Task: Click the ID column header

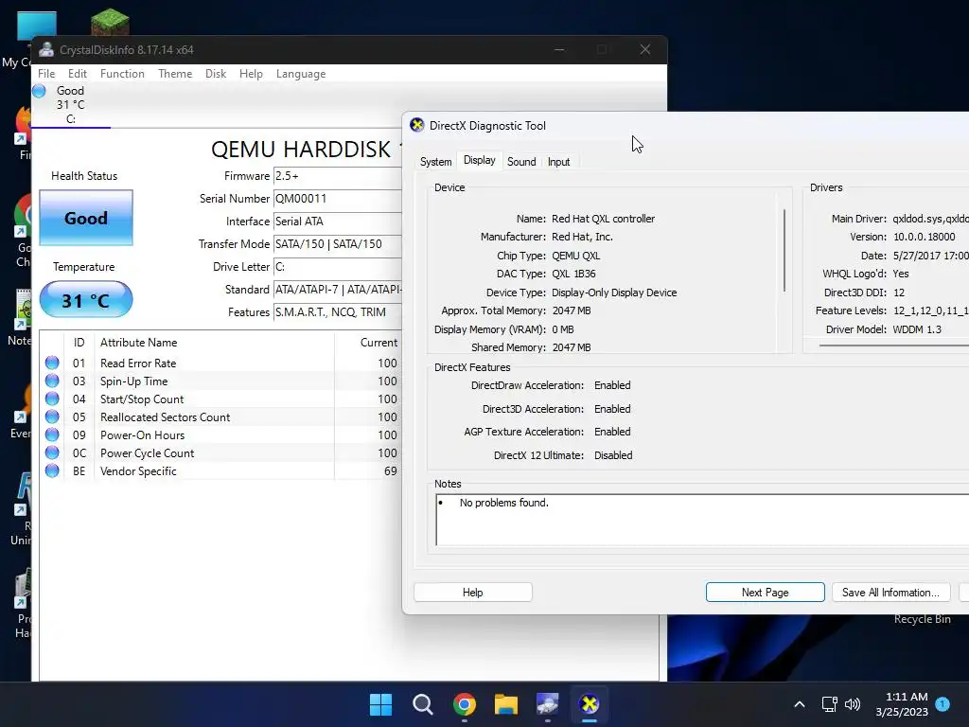Action: pyautogui.click(x=79, y=343)
